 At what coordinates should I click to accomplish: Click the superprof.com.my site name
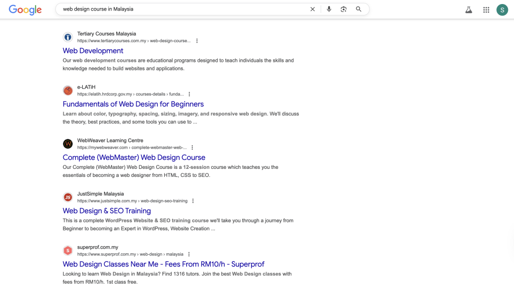click(98, 247)
